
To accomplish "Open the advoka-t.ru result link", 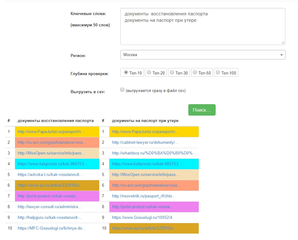I will click(x=50, y=175).
